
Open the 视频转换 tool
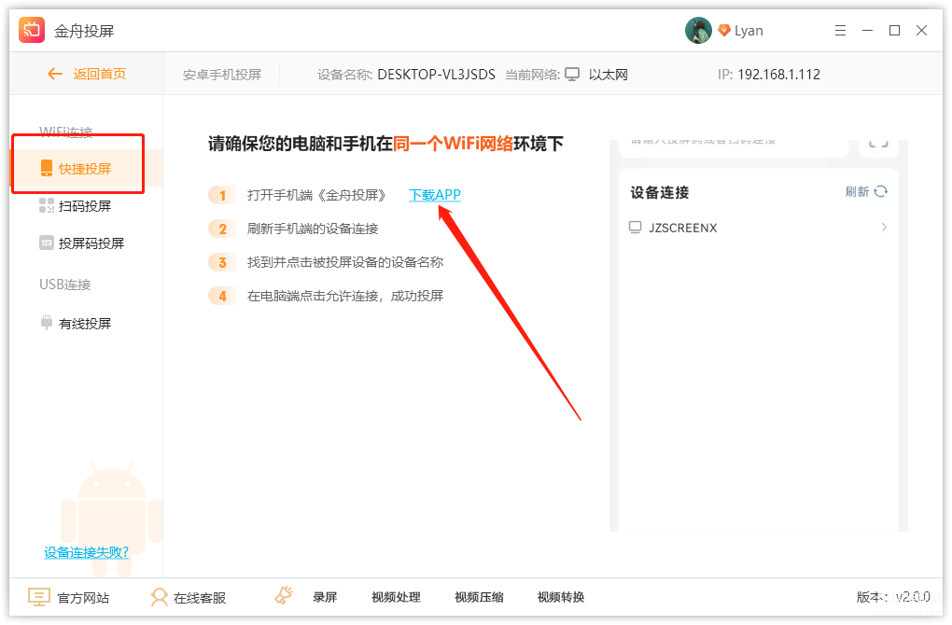point(561,597)
